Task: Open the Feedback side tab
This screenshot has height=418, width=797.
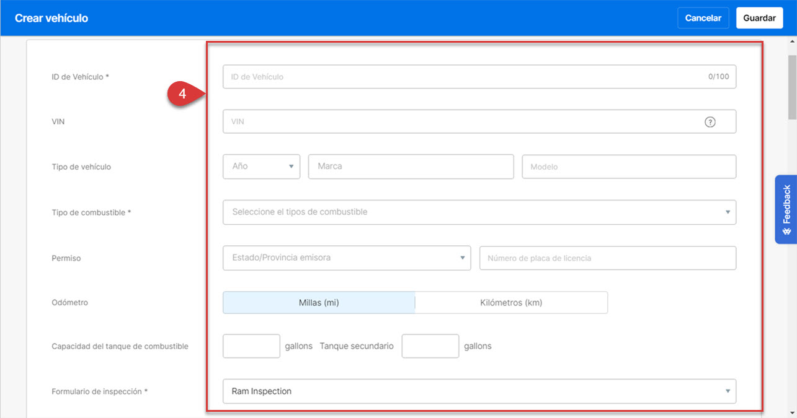Action: click(786, 209)
